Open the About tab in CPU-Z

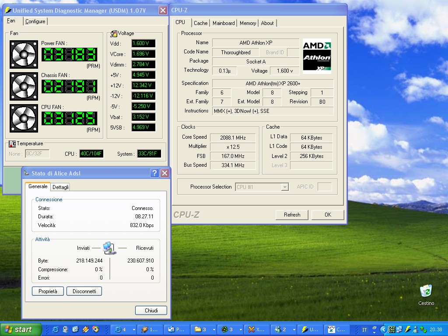tap(267, 23)
